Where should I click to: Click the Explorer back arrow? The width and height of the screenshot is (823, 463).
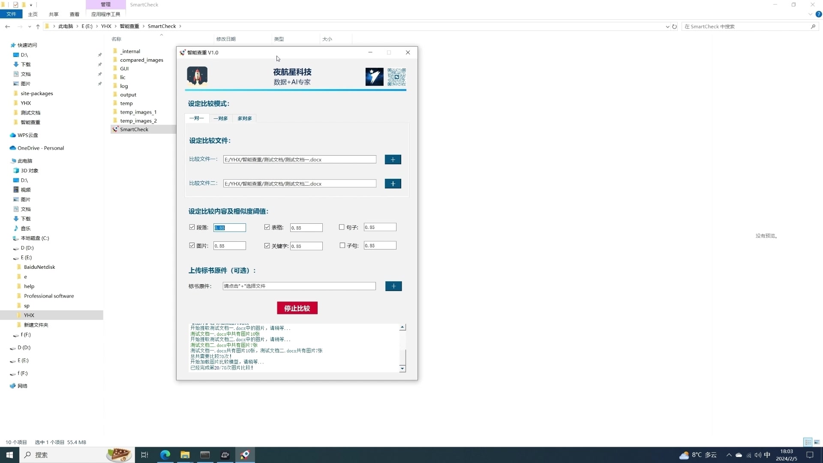tap(8, 26)
